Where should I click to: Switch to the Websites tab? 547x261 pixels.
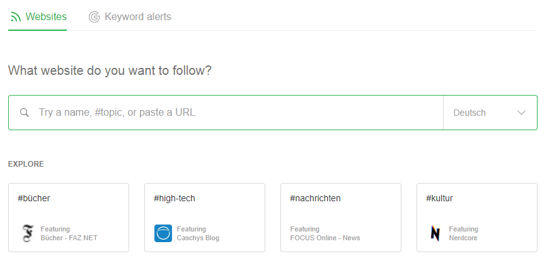(45, 17)
